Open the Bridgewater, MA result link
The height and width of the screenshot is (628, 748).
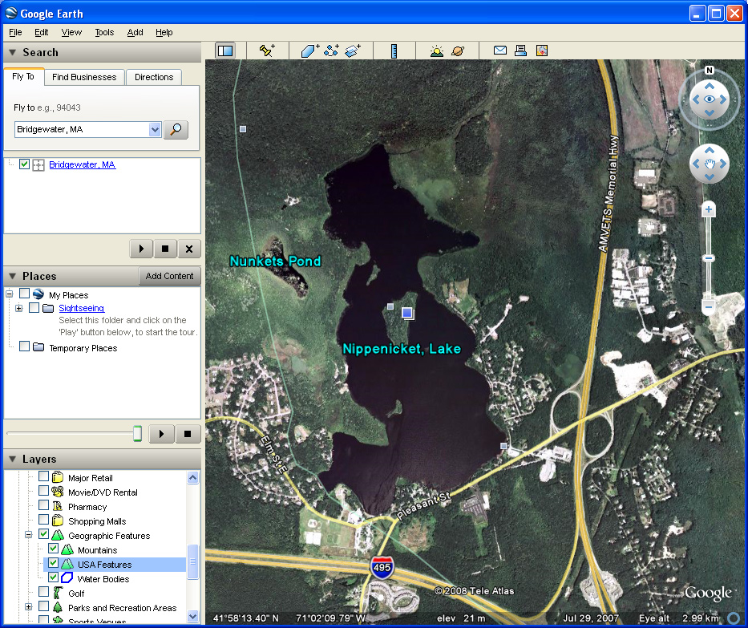pyautogui.click(x=82, y=164)
